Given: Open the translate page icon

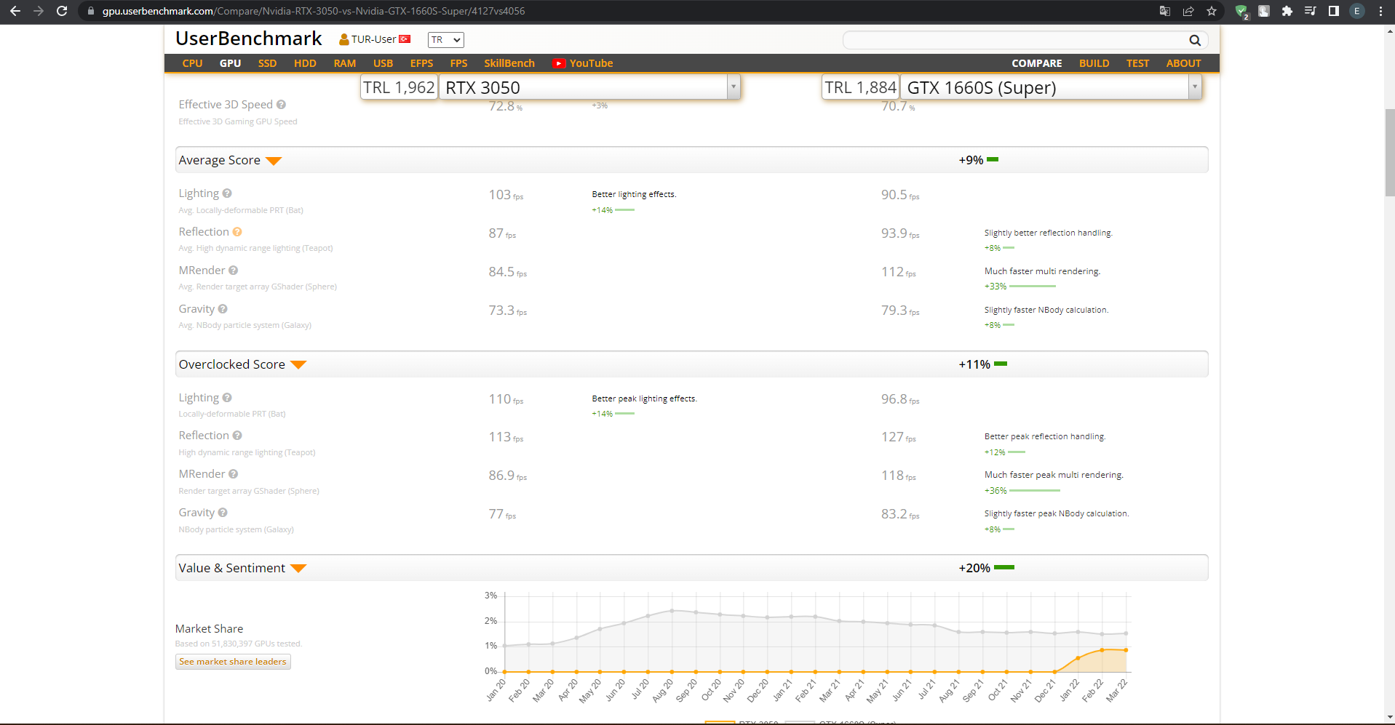Looking at the screenshot, I should (x=1165, y=11).
